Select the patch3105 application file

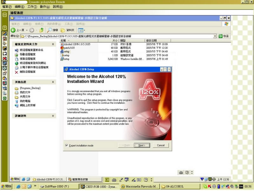click(68, 48)
